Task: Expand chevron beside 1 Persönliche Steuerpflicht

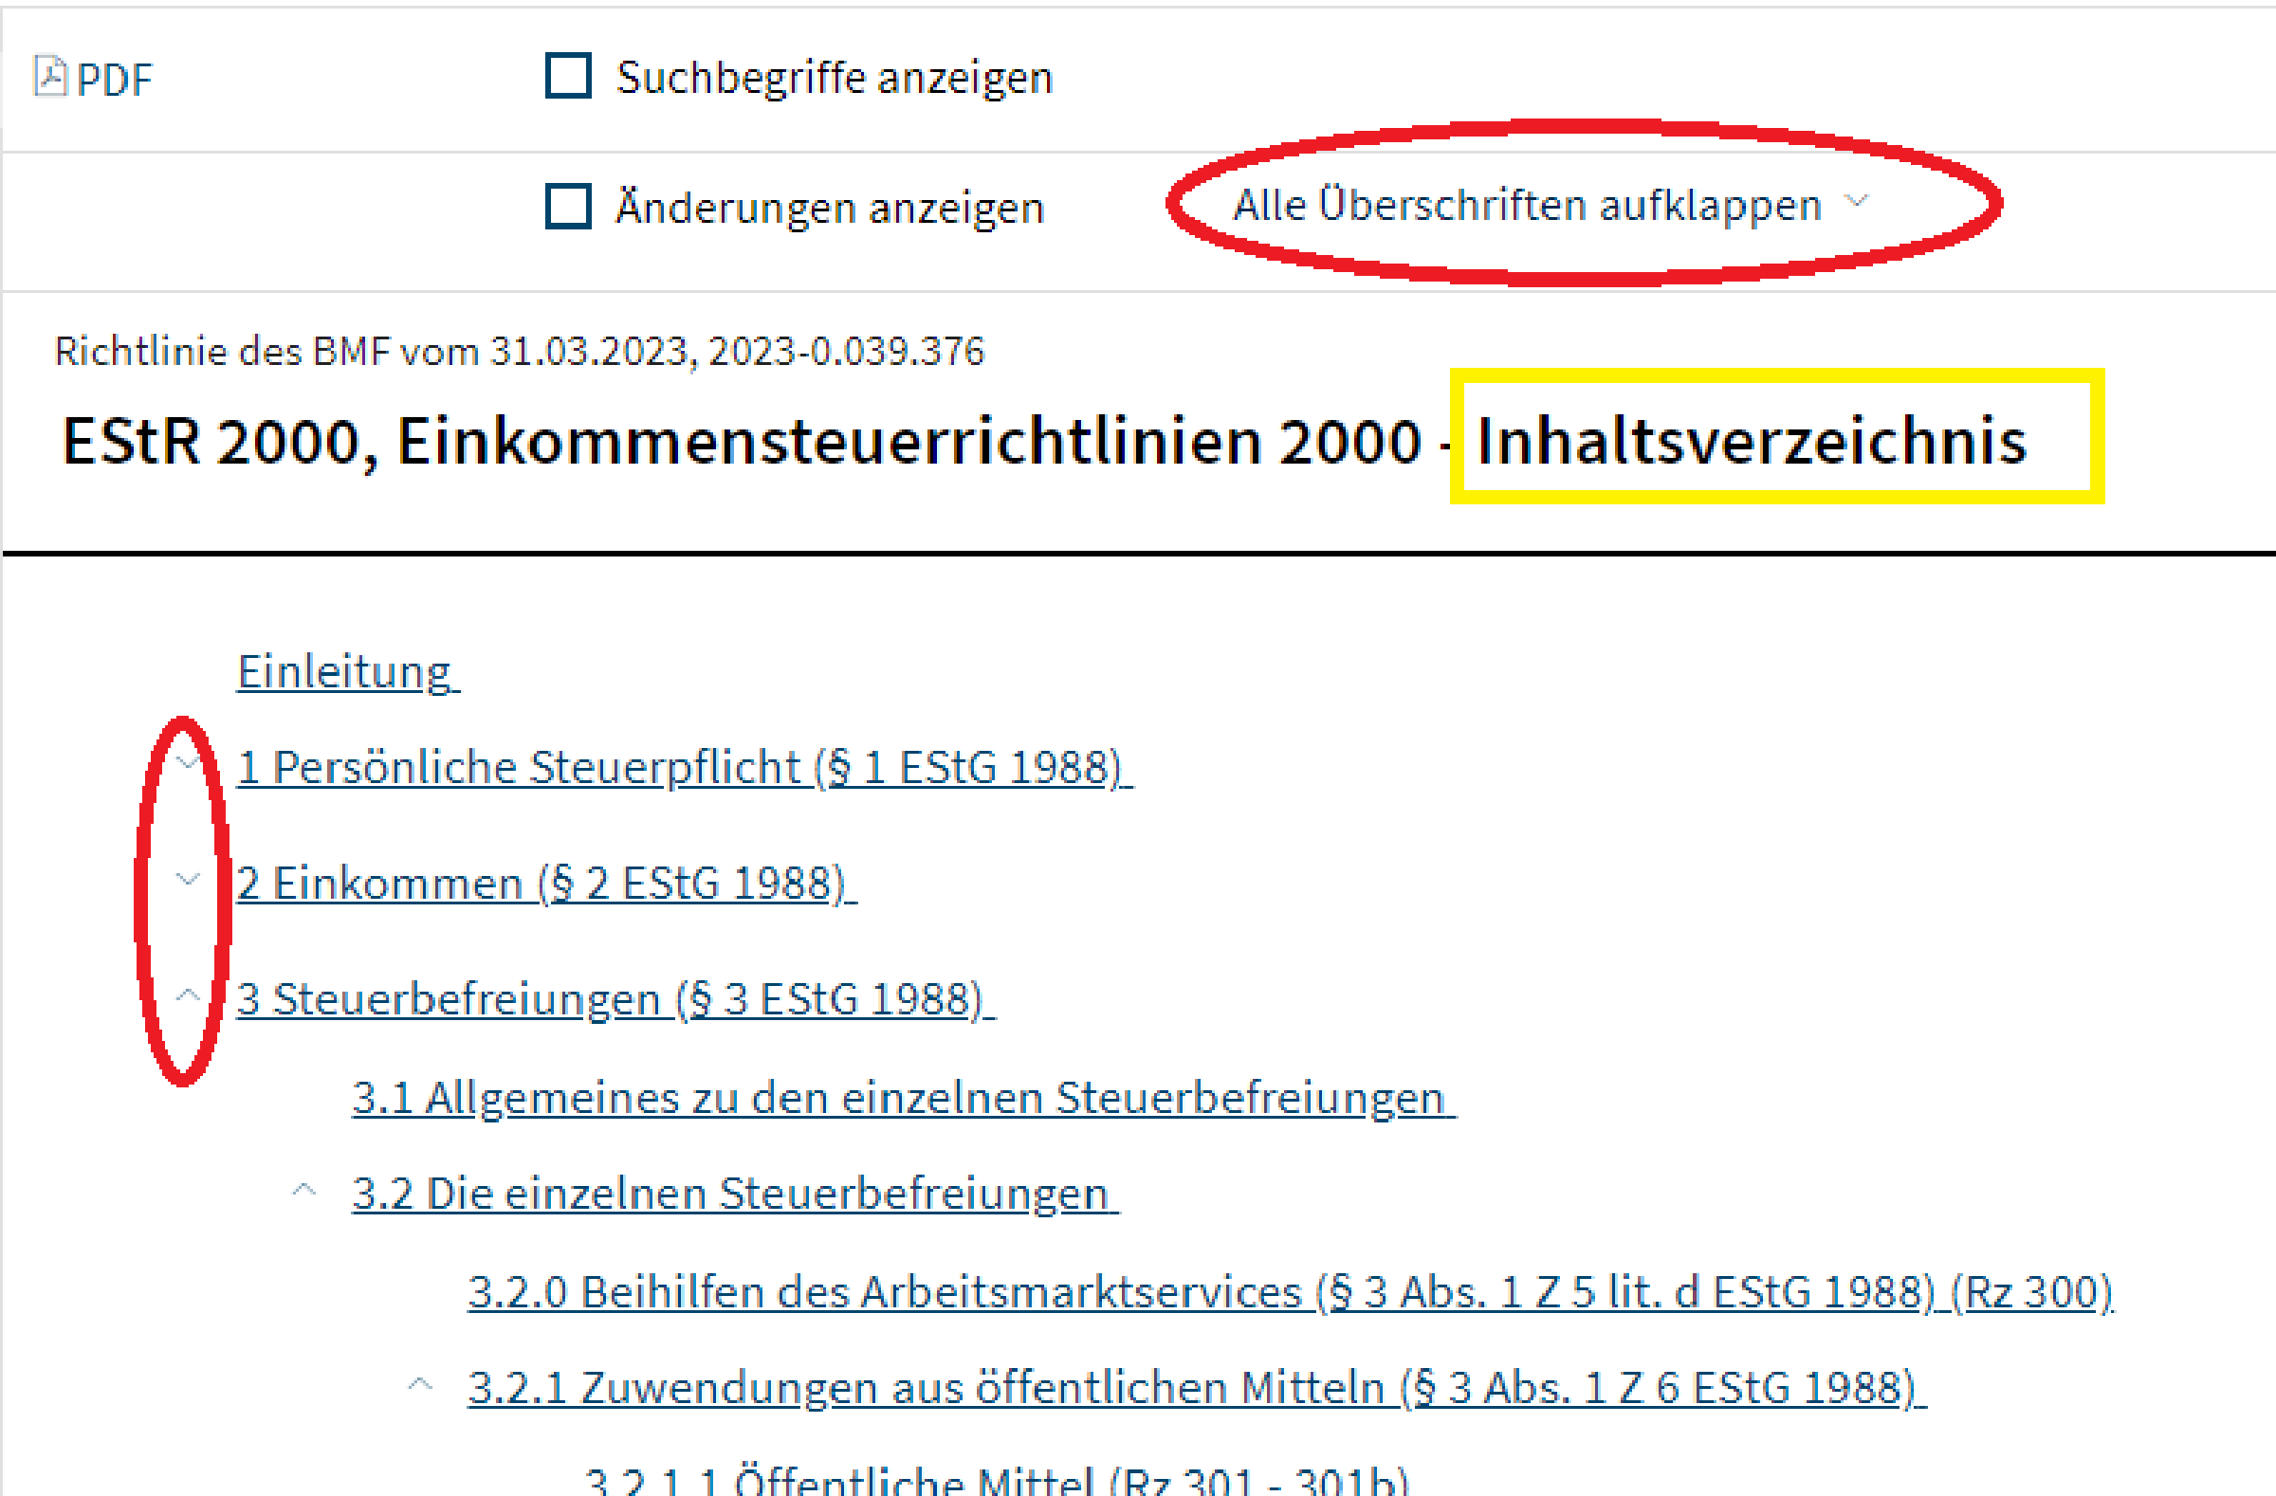Action: pos(188,762)
